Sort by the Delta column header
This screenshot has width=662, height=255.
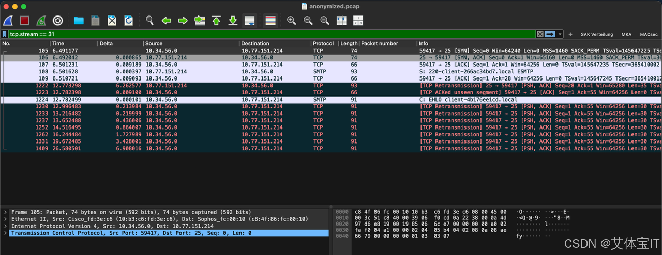[x=121, y=44]
